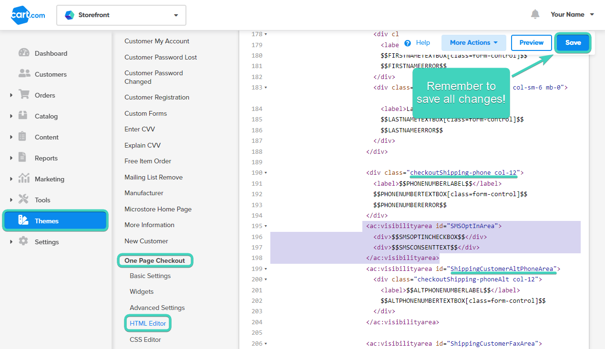This screenshot has height=349, width=605.
Task: Click the Customers people icon
Action: coord(24,74)
